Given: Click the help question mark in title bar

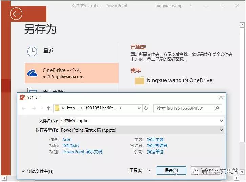Looking at the screenshot, I should [x=190, y=6].
